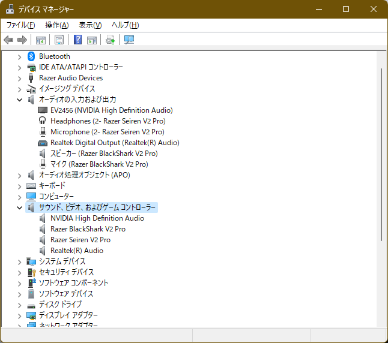Click the セキュリティ デバイス key icon
Image resolution: width=388 pixels, height=343 pixels.
coord(32,272)
